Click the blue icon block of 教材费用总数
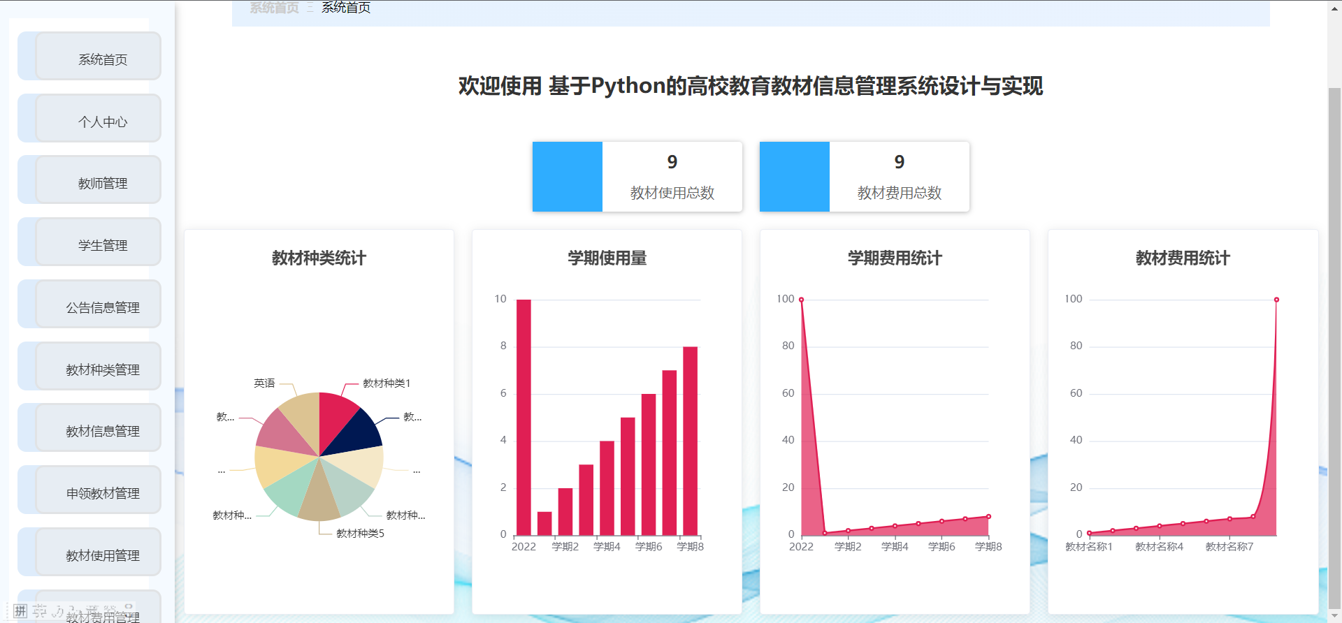 [x=795, y=177]
